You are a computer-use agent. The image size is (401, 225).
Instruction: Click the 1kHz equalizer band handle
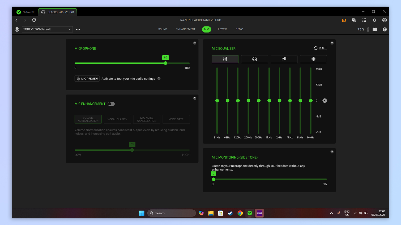(x=269, y=101)
